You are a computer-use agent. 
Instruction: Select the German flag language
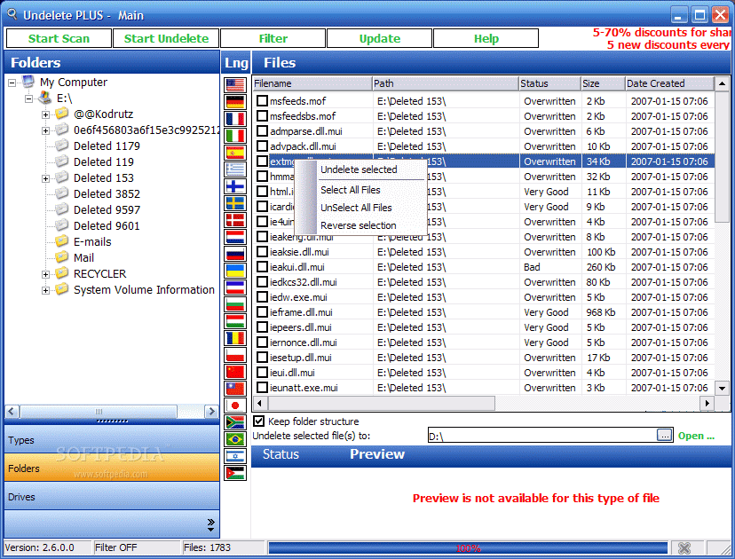[x=235, y=102]
